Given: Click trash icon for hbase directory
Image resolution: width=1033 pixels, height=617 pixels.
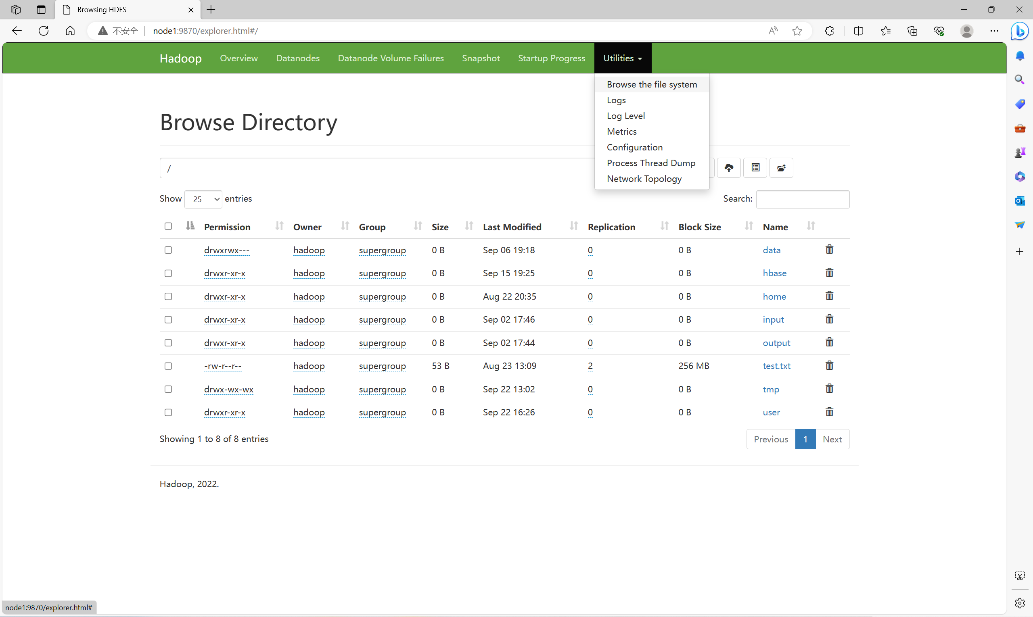Looking at the screenshot, I should 829,273.
